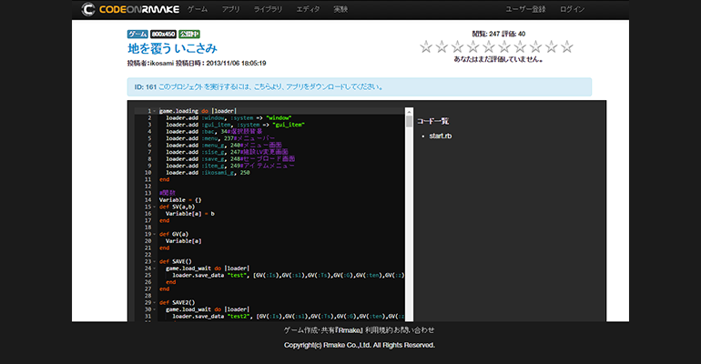This screenshot has width=701, height=364.
Task: Fold the def GV function at line 19
Action: (155, 233)
